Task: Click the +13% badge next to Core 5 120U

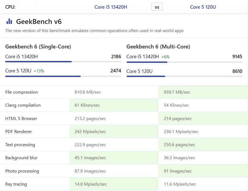Action: point(39,71)
